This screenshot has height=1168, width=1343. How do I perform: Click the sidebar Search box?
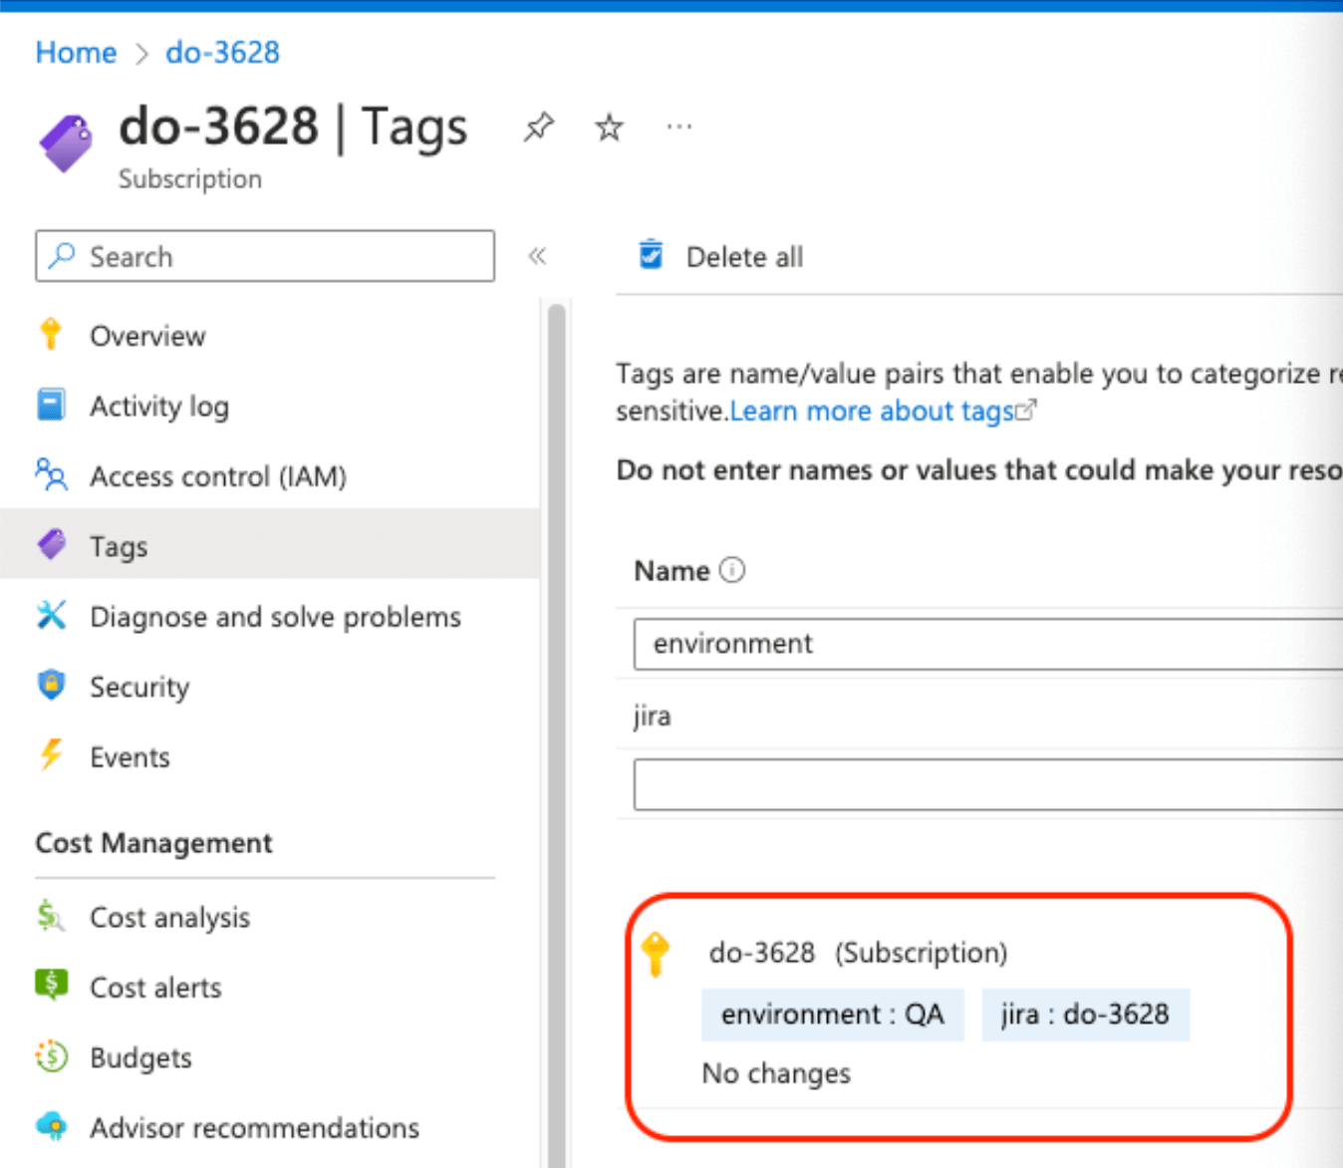(x=265, y=256)
